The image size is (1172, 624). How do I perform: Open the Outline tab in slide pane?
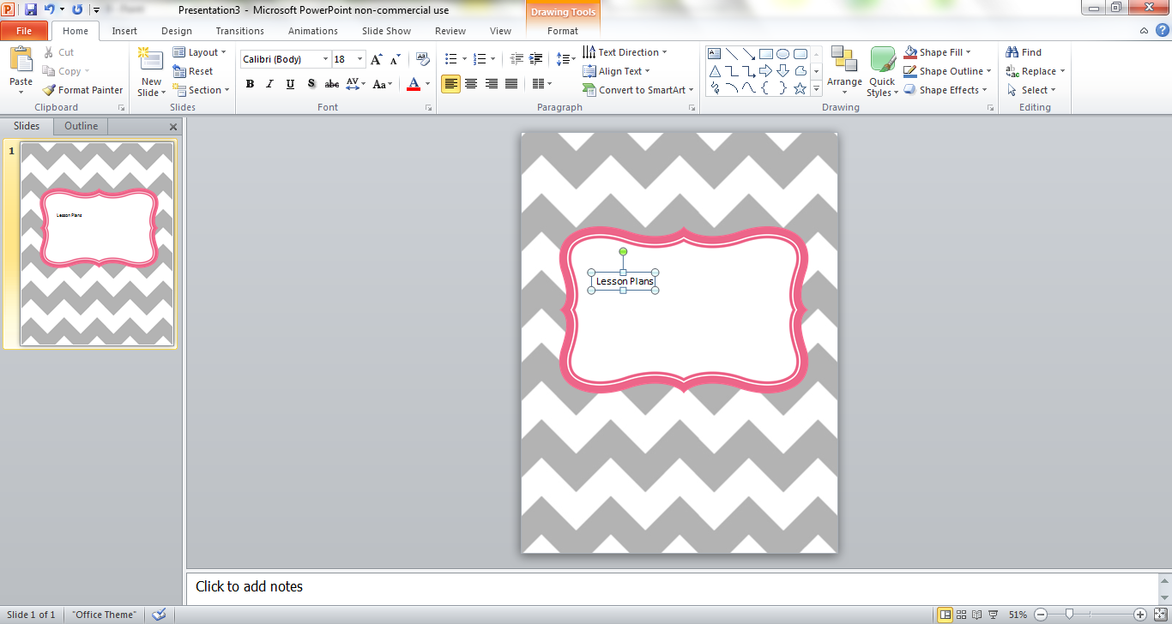click(x=82, y=126)
